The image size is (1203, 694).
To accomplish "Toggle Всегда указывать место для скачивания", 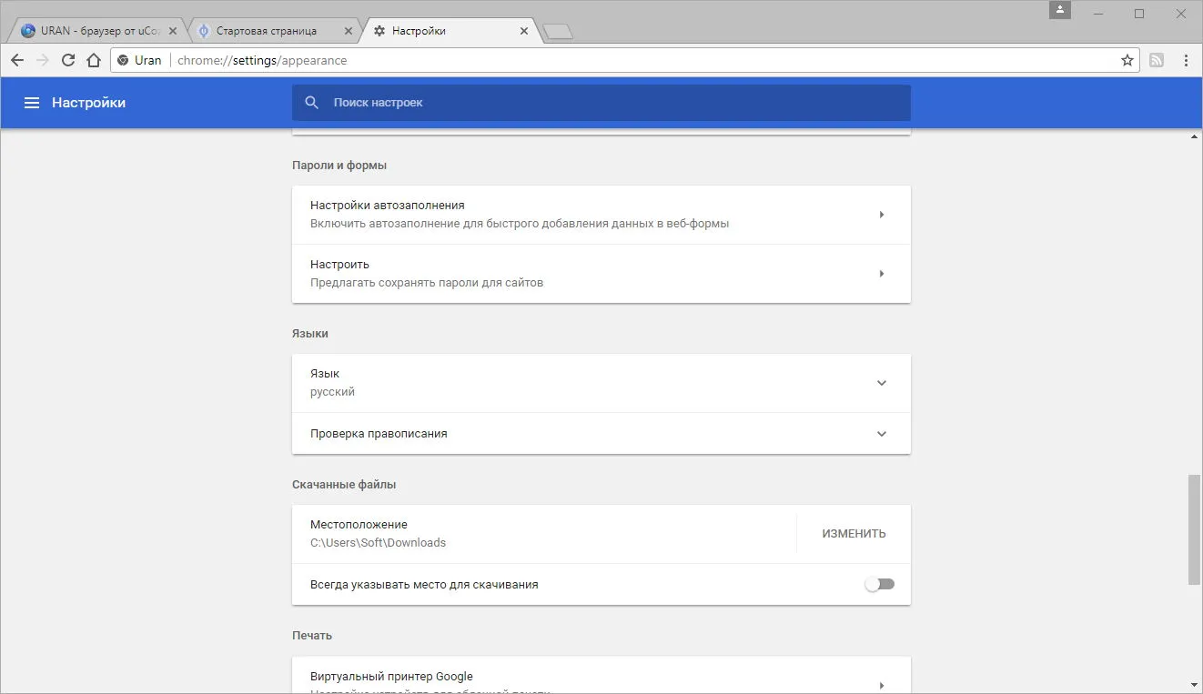I will 880,584.
